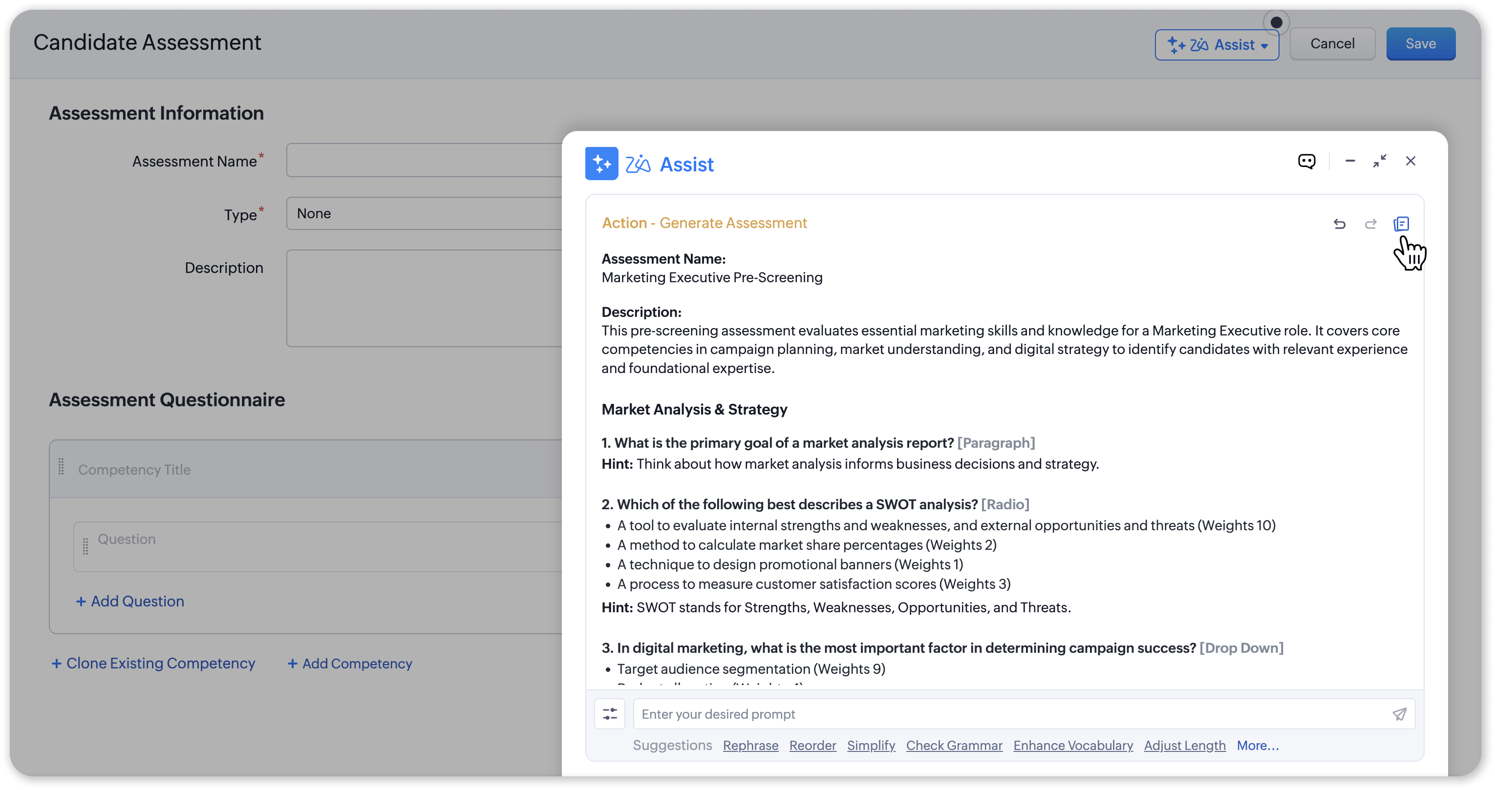Open More suggestions options
This screenshot has height=790, width=1495.
(1257, 746)
